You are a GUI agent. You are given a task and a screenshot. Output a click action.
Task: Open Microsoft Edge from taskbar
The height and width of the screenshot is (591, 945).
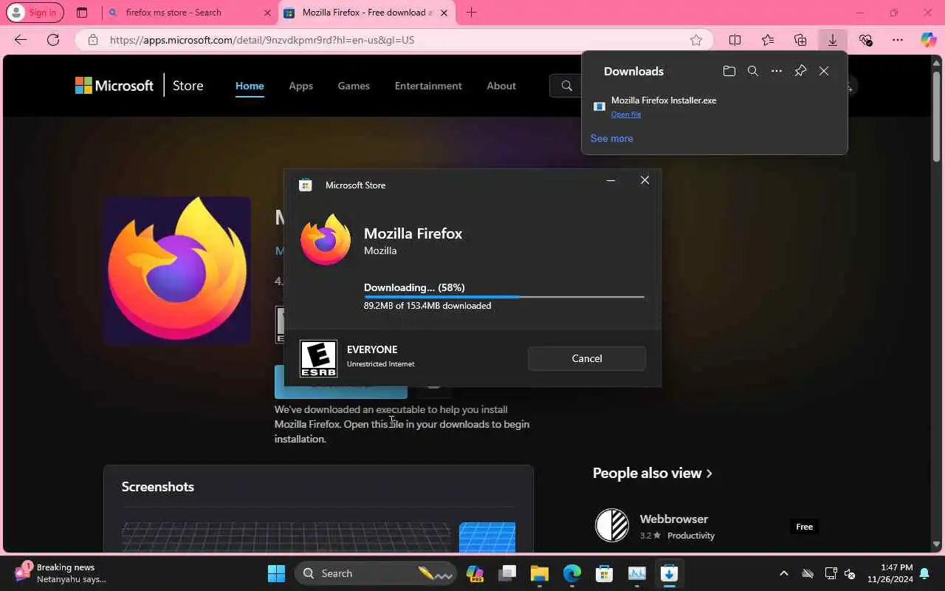(572, 573)
